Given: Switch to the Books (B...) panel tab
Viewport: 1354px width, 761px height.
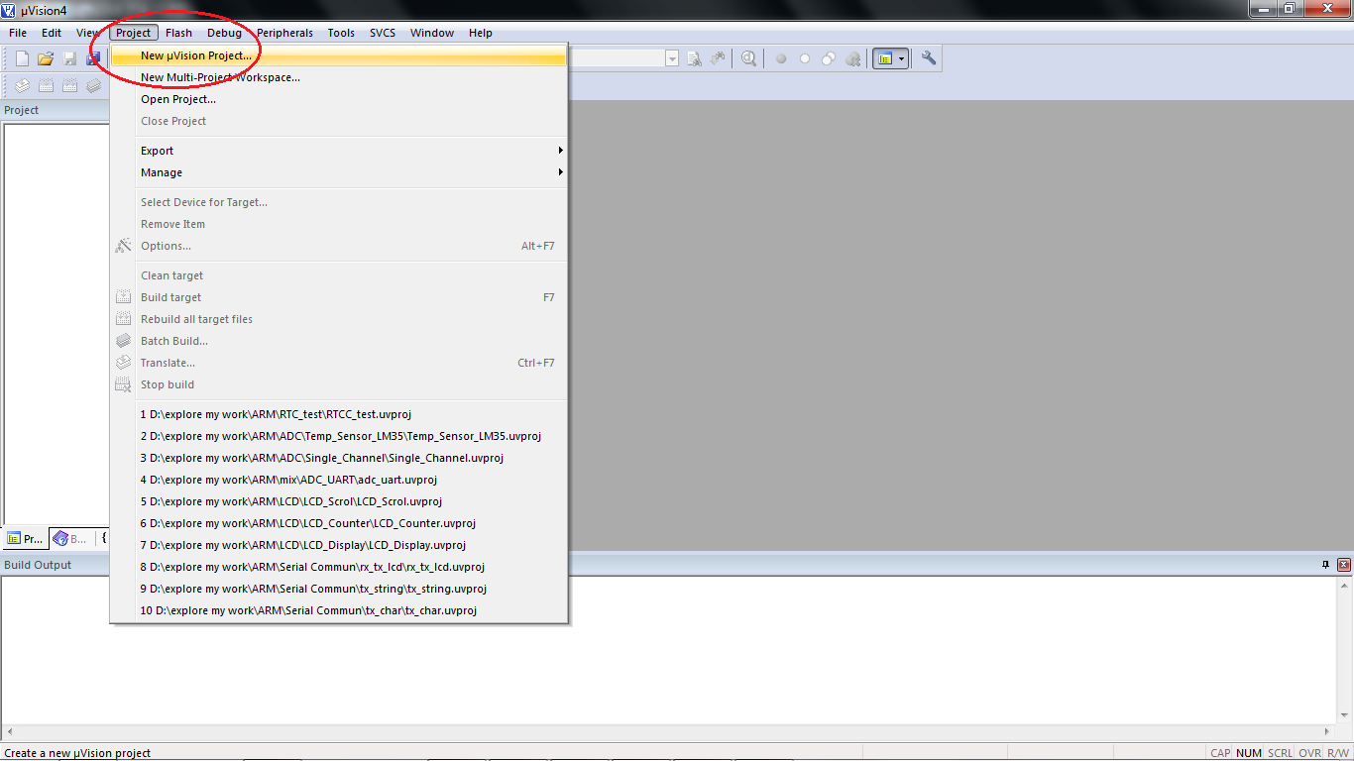Looking at the screenshot, I should point(70,539).
